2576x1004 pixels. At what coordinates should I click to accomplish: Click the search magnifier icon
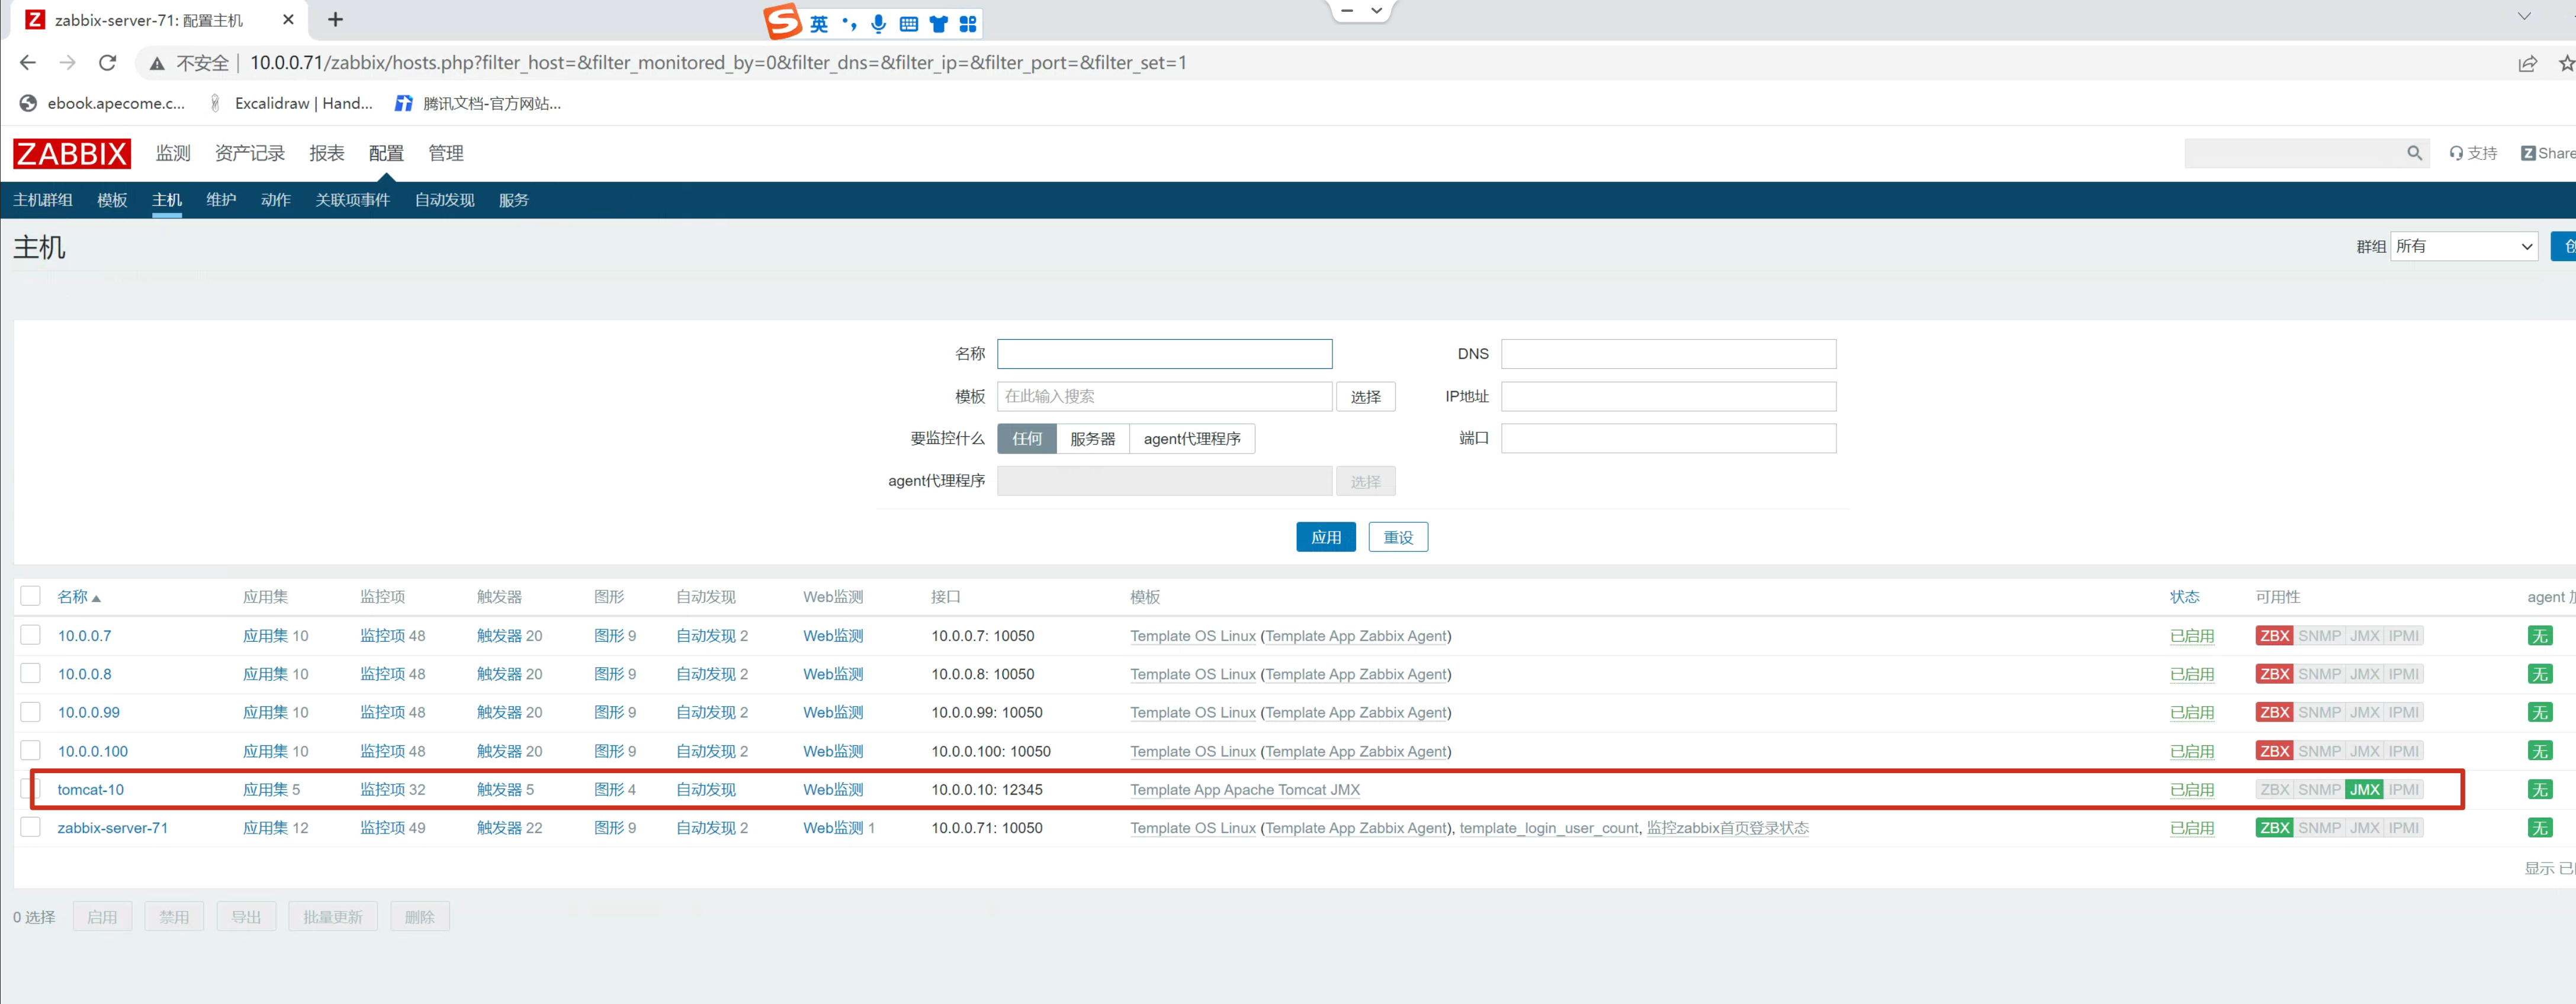point(2414,153)
